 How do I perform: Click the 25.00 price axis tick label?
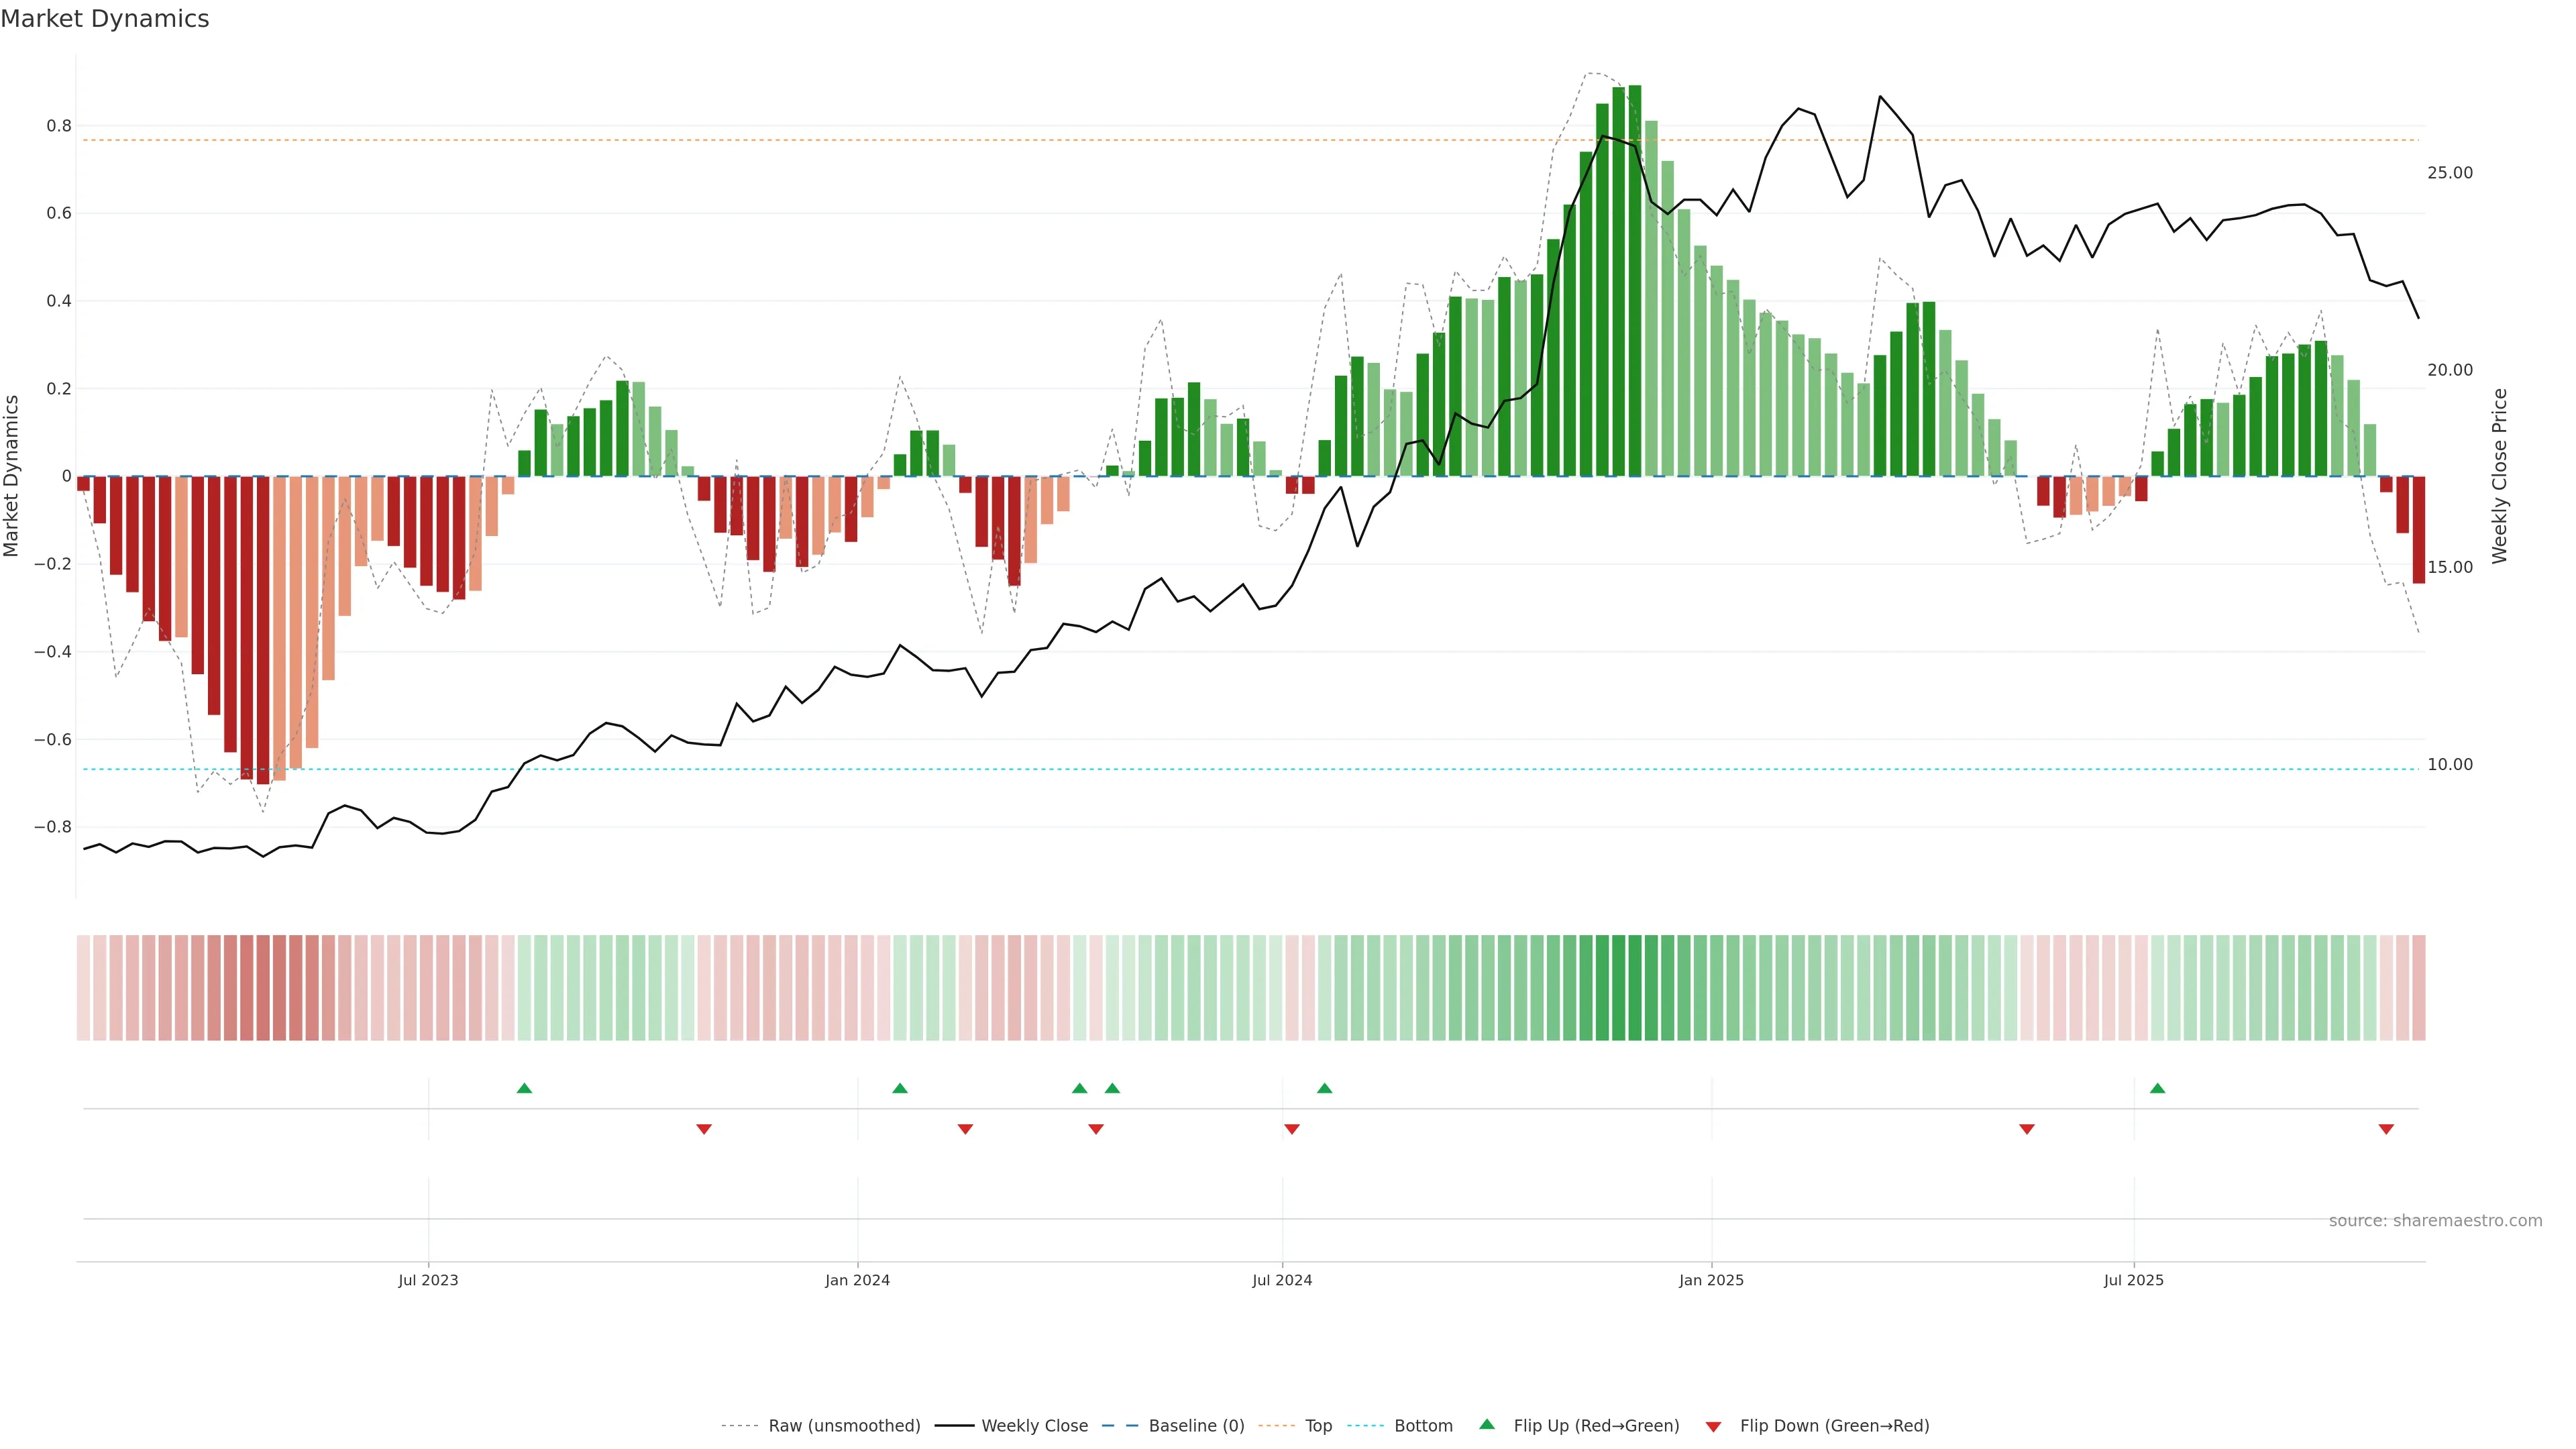(2449, 173)
